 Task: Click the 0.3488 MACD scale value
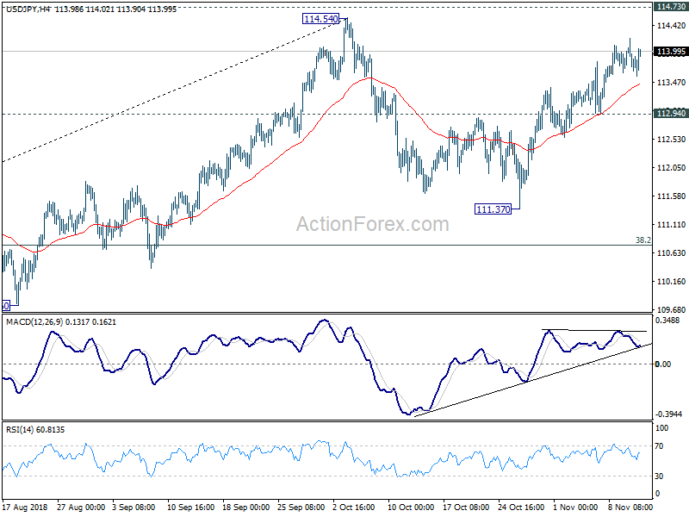tap(667, 320)
